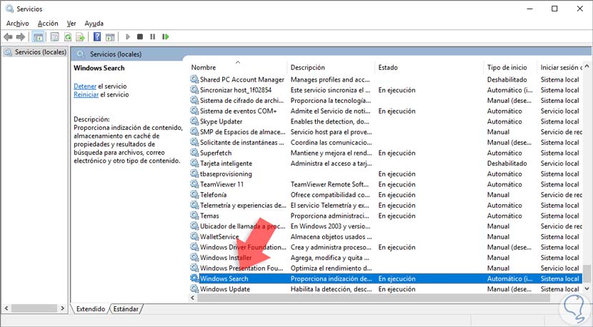Click the Back arrow toolbar icon
Image resolution: width=593 pixels, height=327 pixels.
[x=8, y=37]
